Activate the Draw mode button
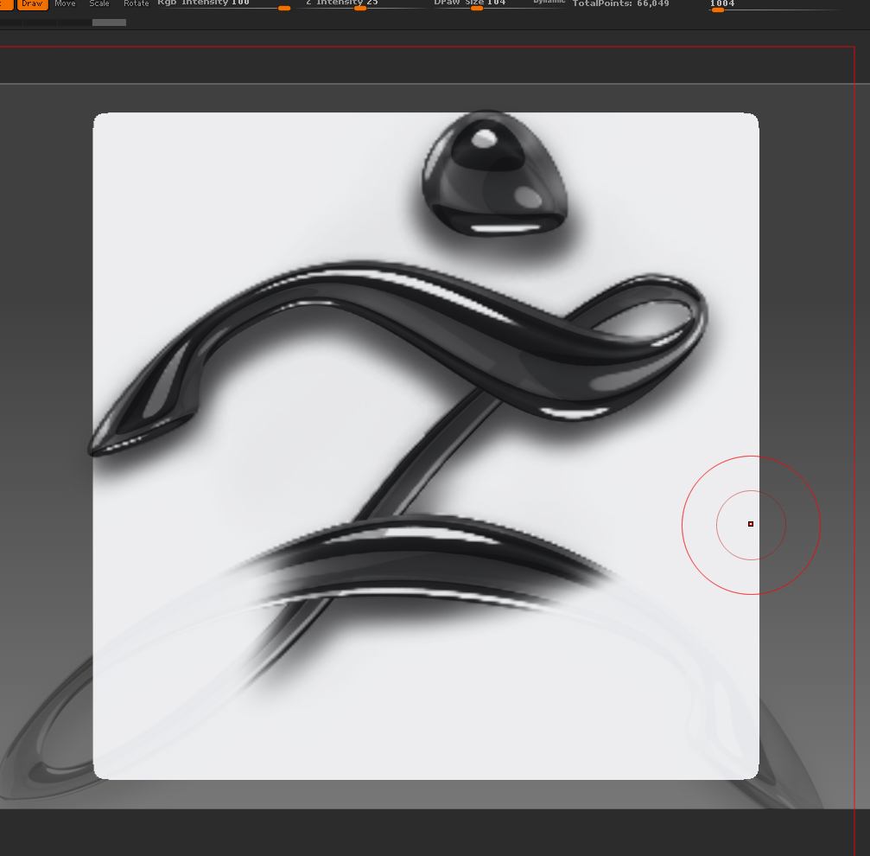Viewport: 870px width, 856px height. (33, 3)
